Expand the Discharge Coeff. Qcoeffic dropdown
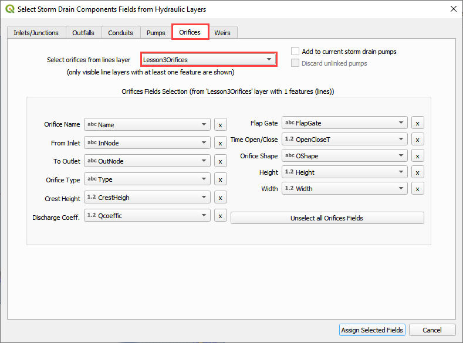This screenshot has height=343, width=463. click(147, 216)
